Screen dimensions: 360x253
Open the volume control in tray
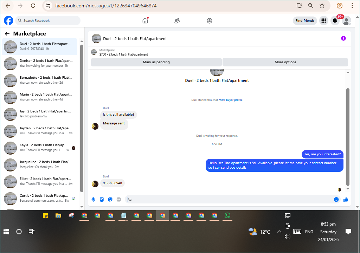coord(287,236)
